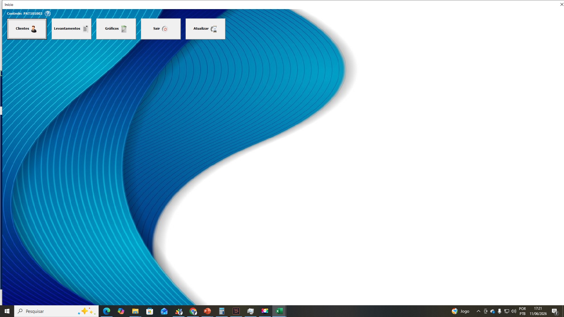Click the Meet Now camera tray icon
Viewport: 564px width, 317px height.
click(x=486, y=311)
